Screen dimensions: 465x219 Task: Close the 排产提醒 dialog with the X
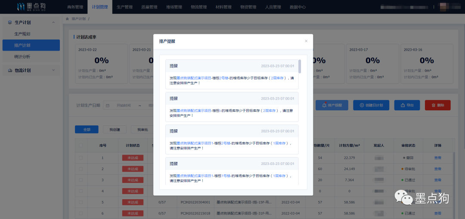coord(306,41)
